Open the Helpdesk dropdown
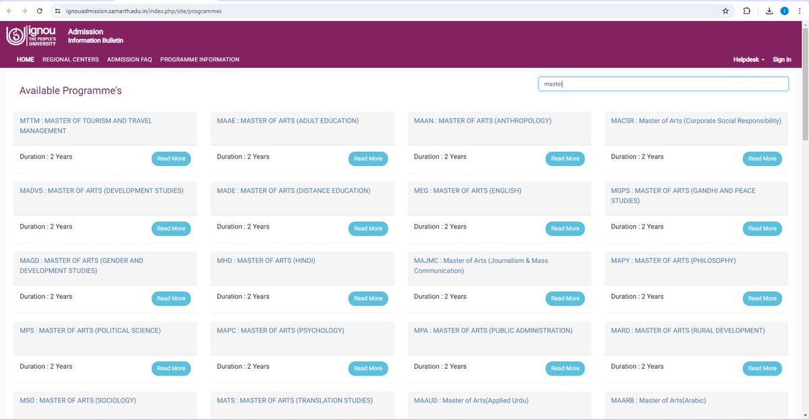809x420 pixels. (x=746, y=59)
